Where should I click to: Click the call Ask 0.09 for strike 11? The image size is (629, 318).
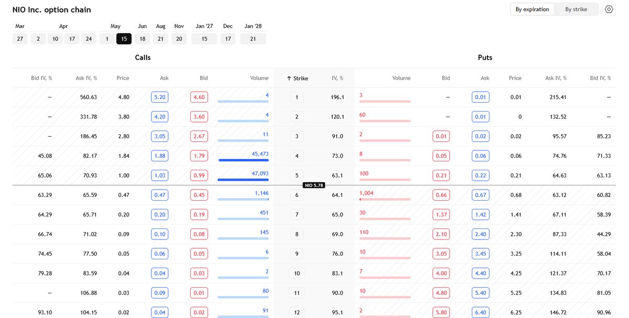160,293
